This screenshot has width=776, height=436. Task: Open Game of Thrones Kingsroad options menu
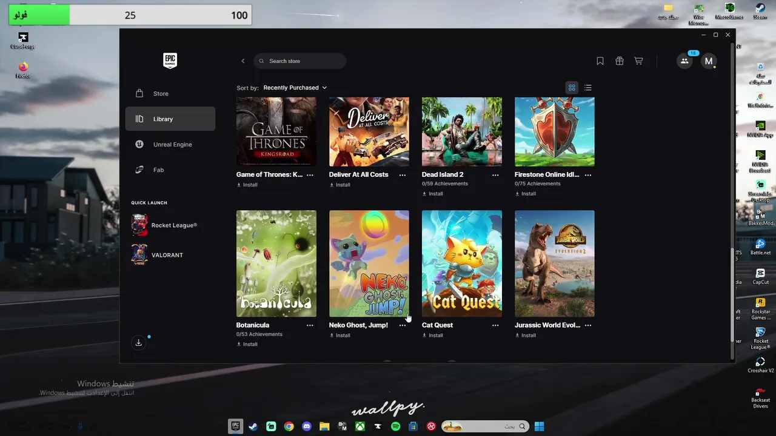click(310, 175)
